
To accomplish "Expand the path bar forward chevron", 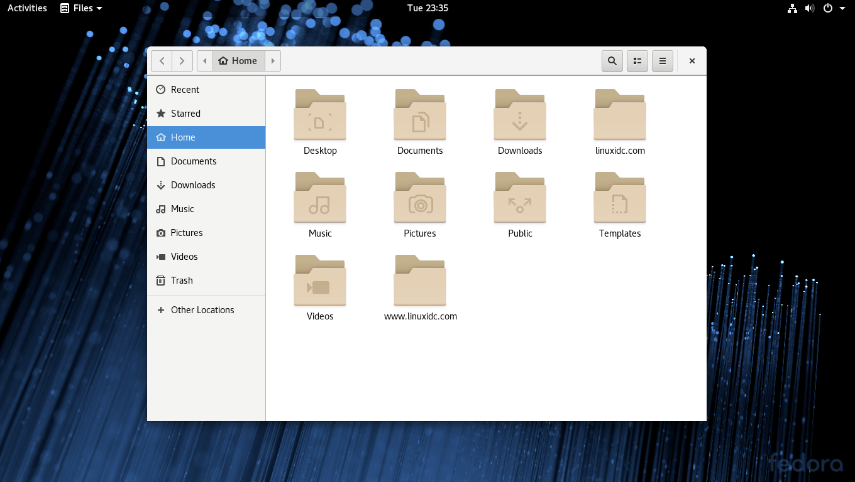I will [x=273, y=60].
